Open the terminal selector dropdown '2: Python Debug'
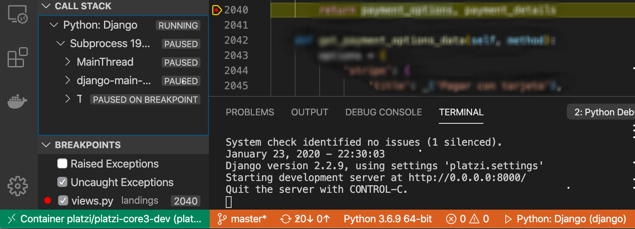This screenshot has width=635, height=229. coord(601,112)
